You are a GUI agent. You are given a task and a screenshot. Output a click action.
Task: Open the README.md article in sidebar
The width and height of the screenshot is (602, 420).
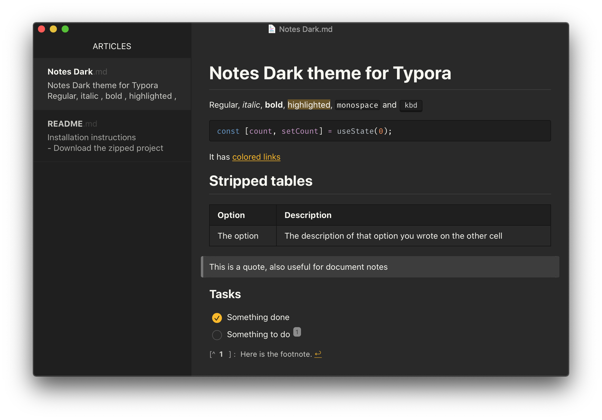coord(112,136)
